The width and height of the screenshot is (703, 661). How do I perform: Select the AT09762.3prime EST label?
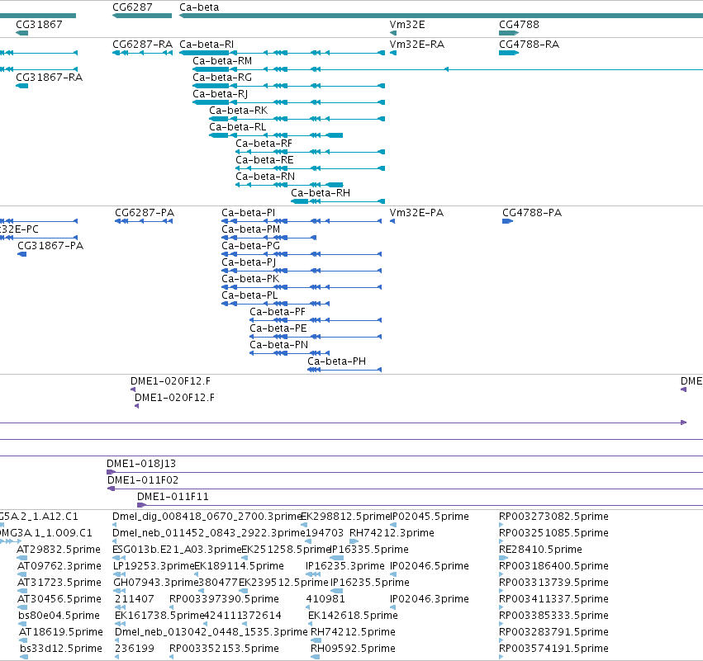click(59, 566)
